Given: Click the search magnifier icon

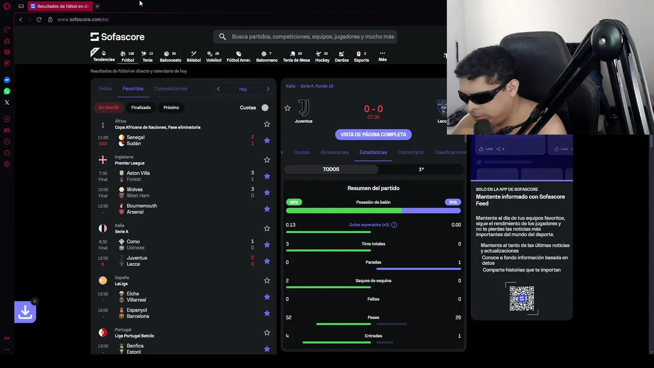Looking at the screenshot, I should point(222,36).
